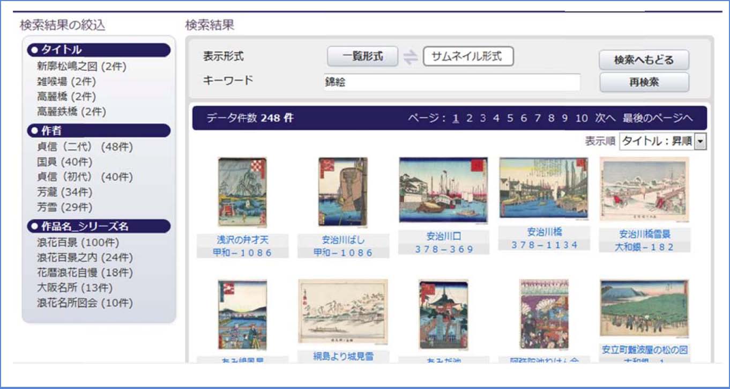Image resolution: width=730 pixels, height=389 pixels.
Task: Open the 安治川橋 thumbnail image
Action: coord(543,188)
